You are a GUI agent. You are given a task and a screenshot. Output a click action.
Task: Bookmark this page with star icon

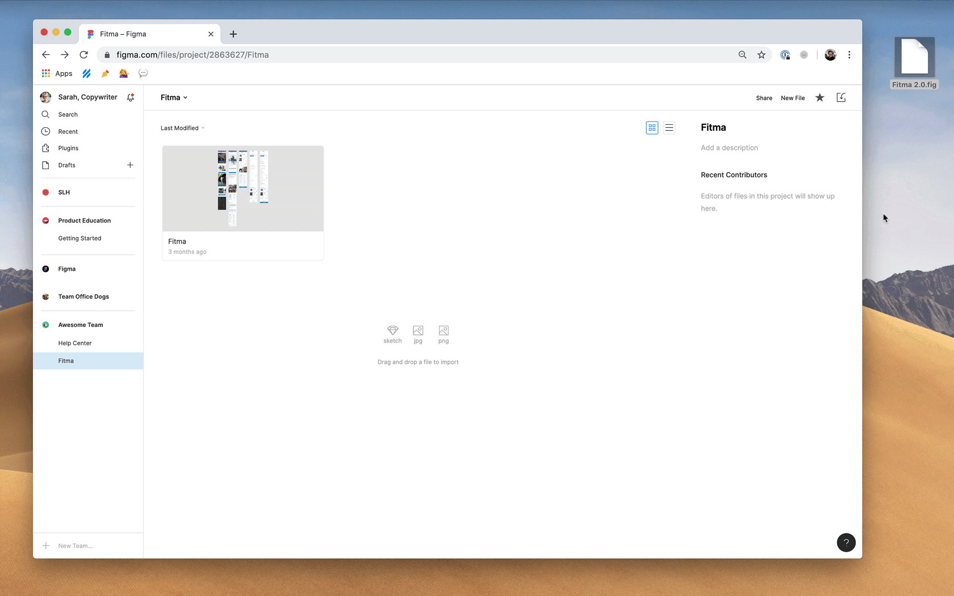point(761,55)
